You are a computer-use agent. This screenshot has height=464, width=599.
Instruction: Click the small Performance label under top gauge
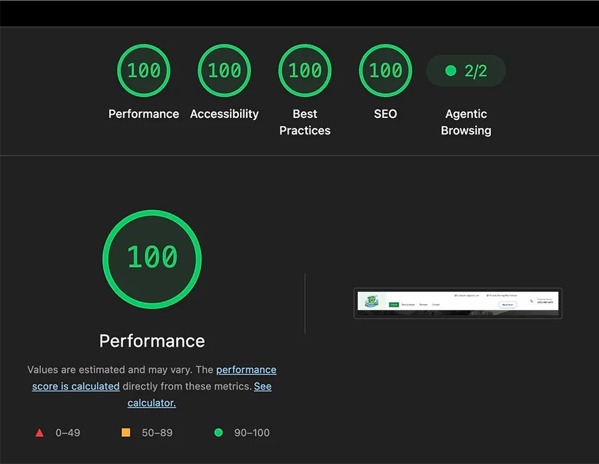tap(144, 114)
